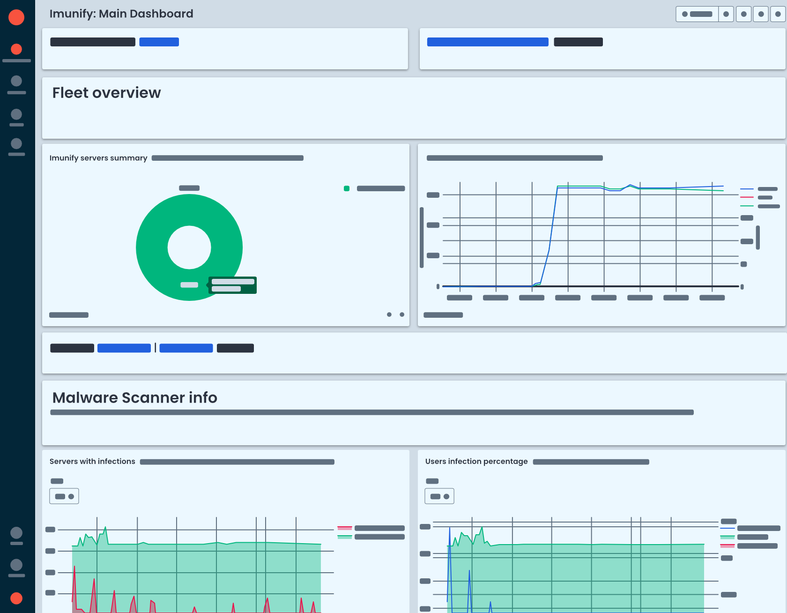
Task: Click the green donut chart ring
Action: tap(151, 247)
